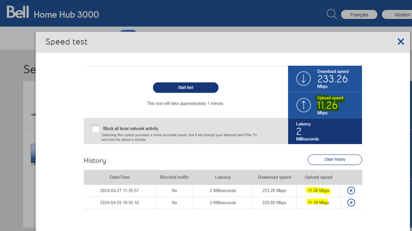Click the Home Hub 3000 title
The height and width of the screenshot is (231, 412).
(66, 14)
